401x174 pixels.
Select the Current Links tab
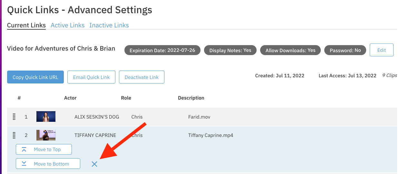[x=26, y=25]
